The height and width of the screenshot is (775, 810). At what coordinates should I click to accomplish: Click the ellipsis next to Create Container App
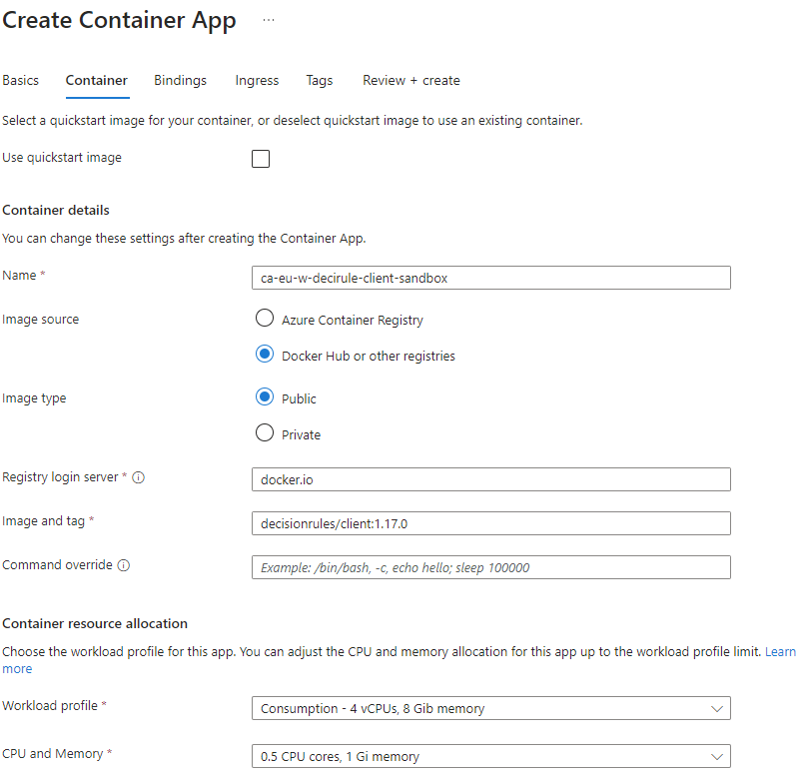click(269, 20)
